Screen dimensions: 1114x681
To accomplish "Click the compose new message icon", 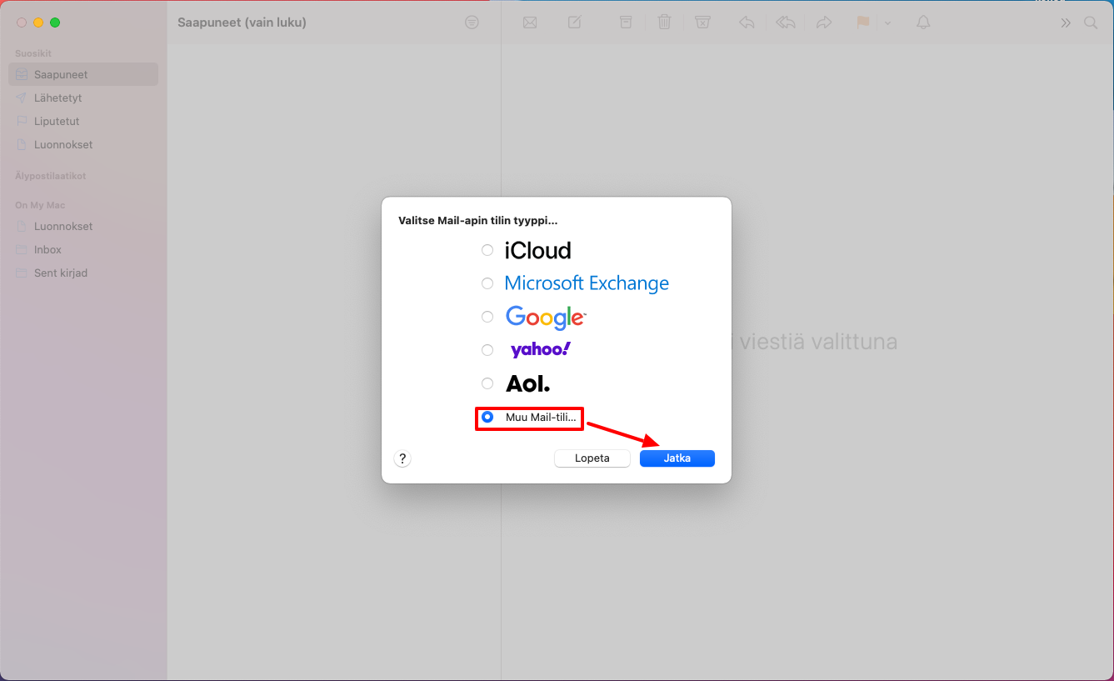I will click(x=575, y=23).
